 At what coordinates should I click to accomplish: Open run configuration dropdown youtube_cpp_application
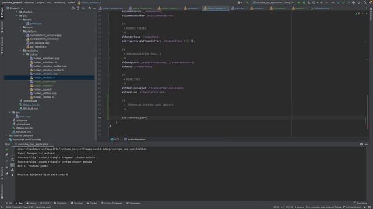point(273,2)
